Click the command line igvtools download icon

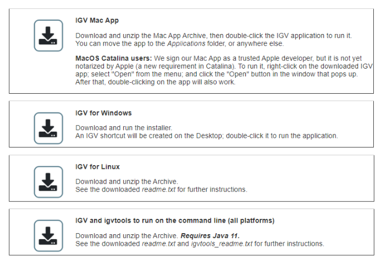[48, 235]
